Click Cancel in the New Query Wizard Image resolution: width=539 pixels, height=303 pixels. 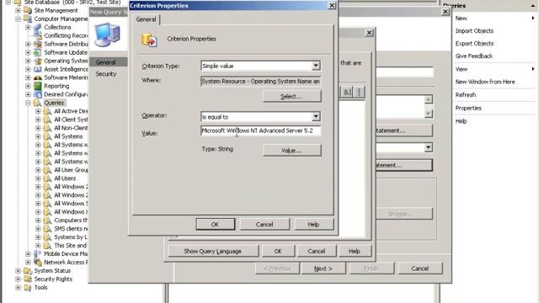(x=420, y=268)
